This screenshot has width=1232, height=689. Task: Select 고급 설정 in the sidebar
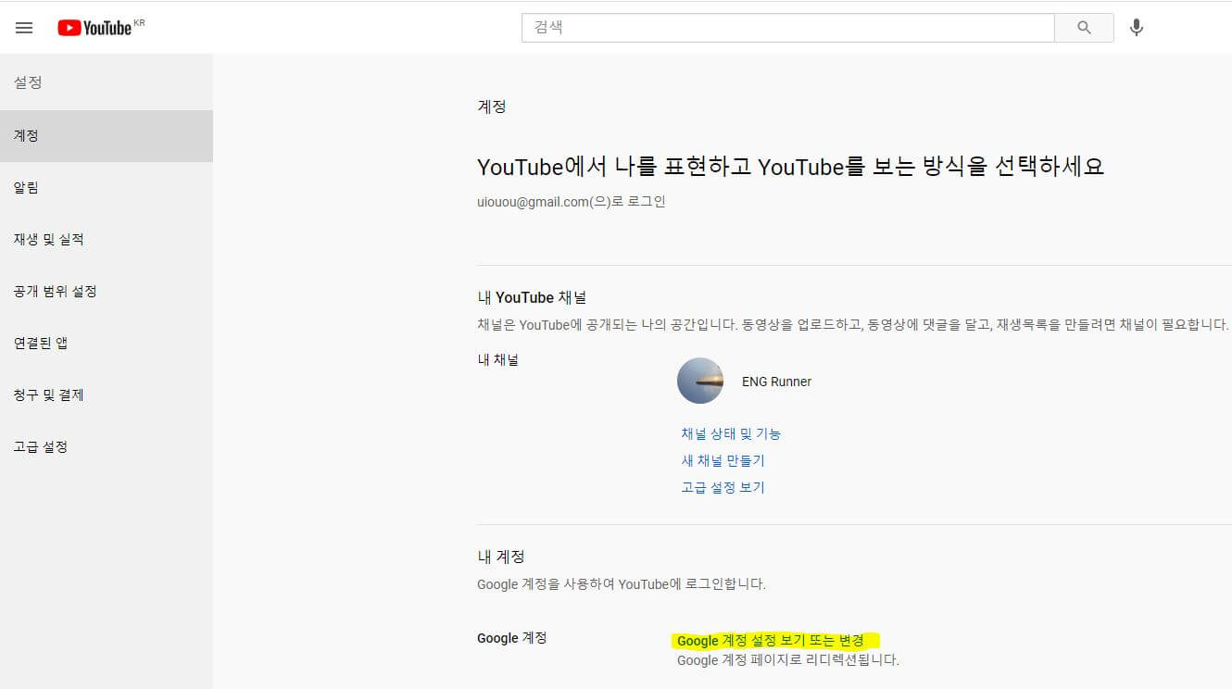[41, 446]
